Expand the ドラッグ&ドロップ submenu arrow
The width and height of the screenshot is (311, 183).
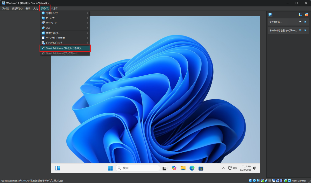pos(88,43)
